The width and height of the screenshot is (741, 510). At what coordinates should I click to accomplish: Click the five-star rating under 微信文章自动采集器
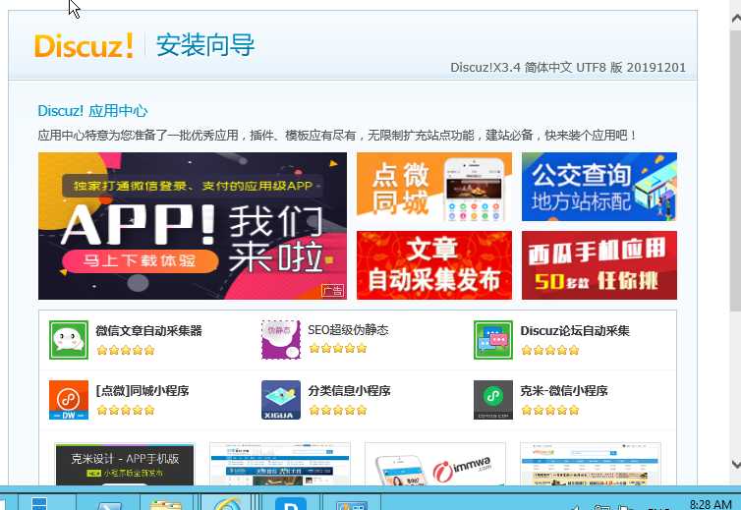tap(126, 350)
